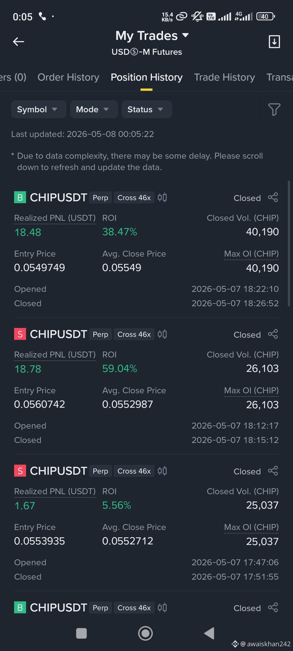Screen dimensions: 293x651
Task: Open chart icon for 1.67 PNL position
Action: [162, 471]
